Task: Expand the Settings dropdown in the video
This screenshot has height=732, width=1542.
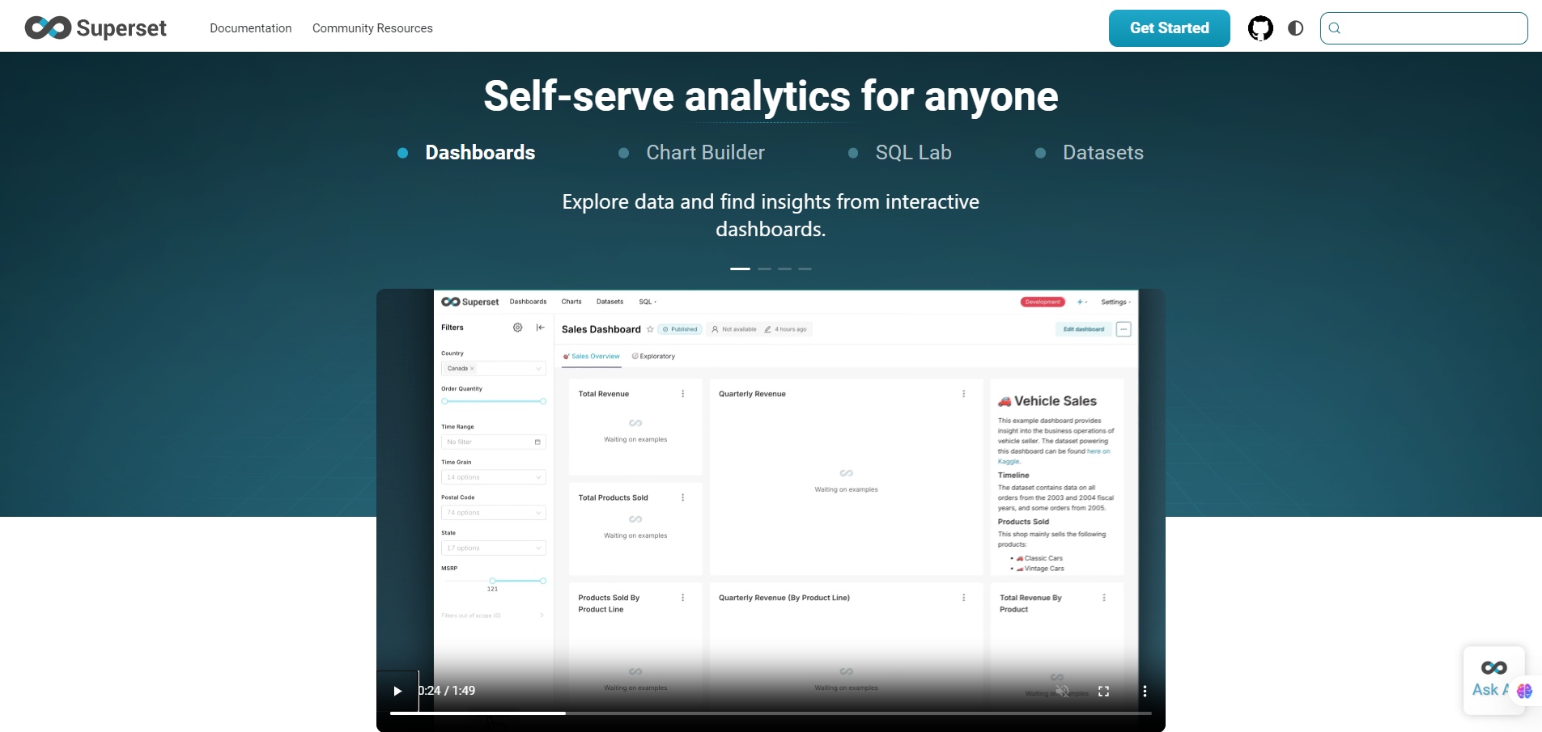Action: point(1115,302)
